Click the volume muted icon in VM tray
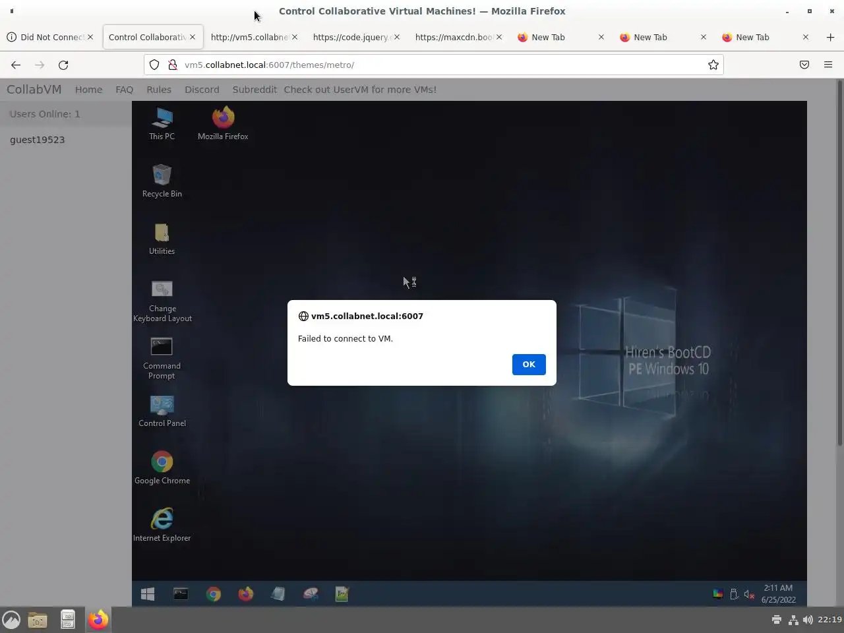The image size is (844, 633). [x=749, y=594]
